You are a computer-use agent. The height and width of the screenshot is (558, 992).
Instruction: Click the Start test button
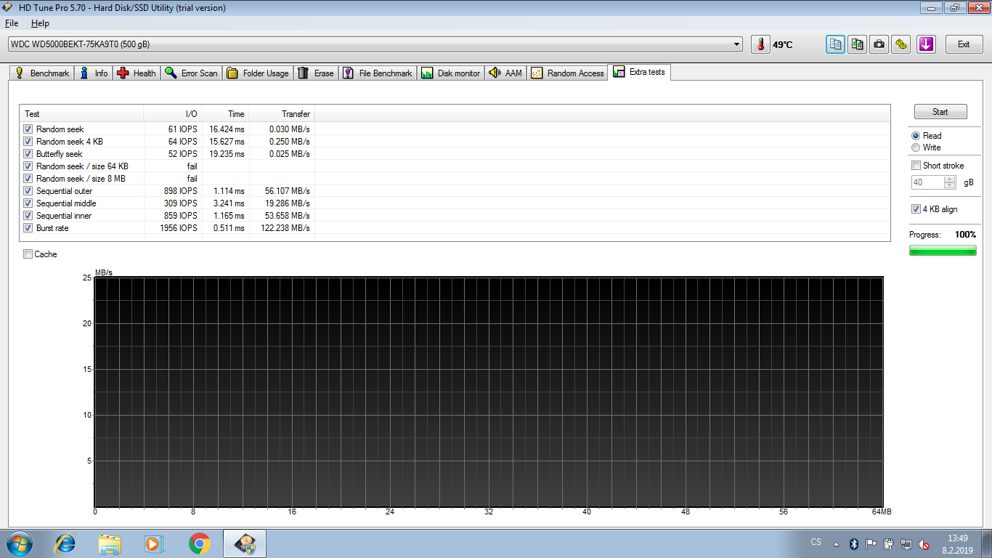click(940, 112)
